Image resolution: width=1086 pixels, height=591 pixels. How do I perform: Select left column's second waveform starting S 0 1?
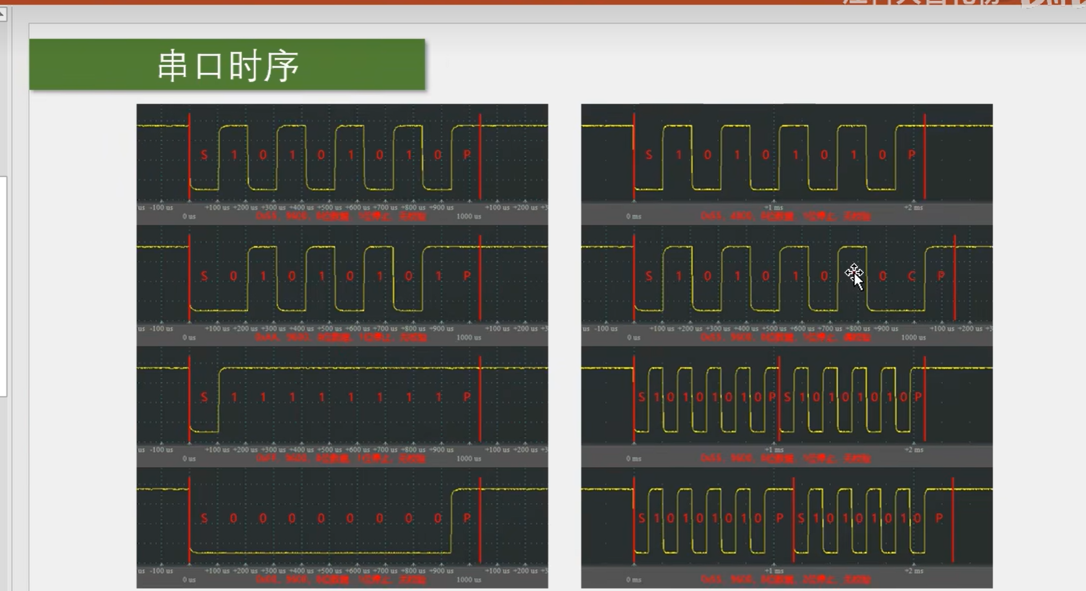coord(342,285)
